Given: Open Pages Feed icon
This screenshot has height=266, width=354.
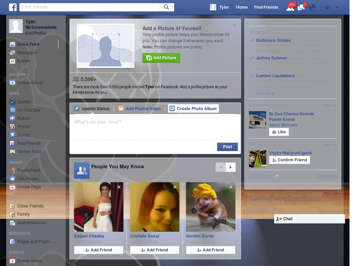Looking at the screenshot, I should [x=12, y=170].
